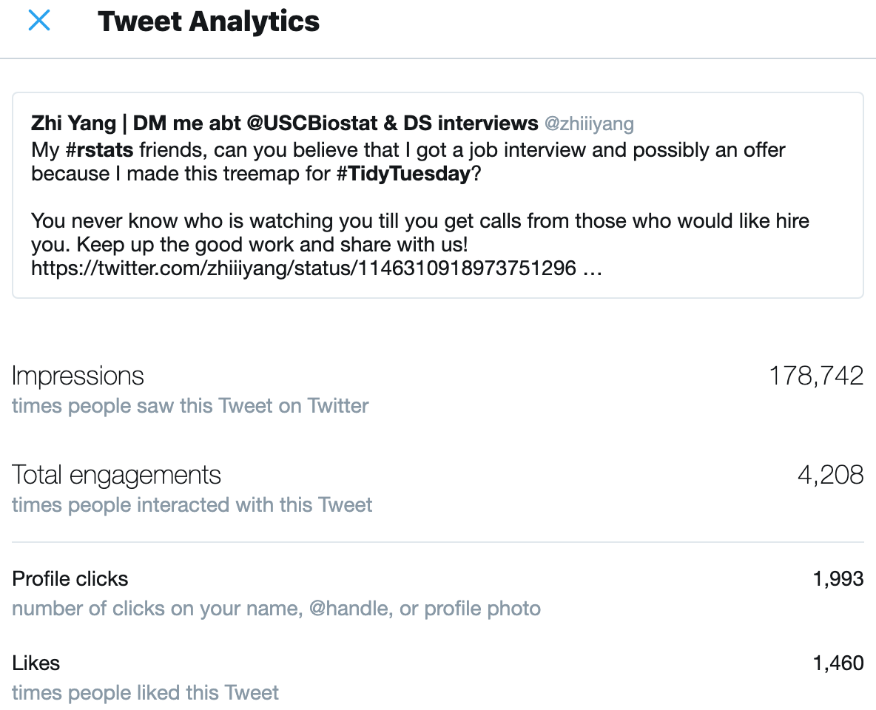Click the Tweet Analytics title
Viewport: 876px width, 710px height.
click(x=209, y=21)
